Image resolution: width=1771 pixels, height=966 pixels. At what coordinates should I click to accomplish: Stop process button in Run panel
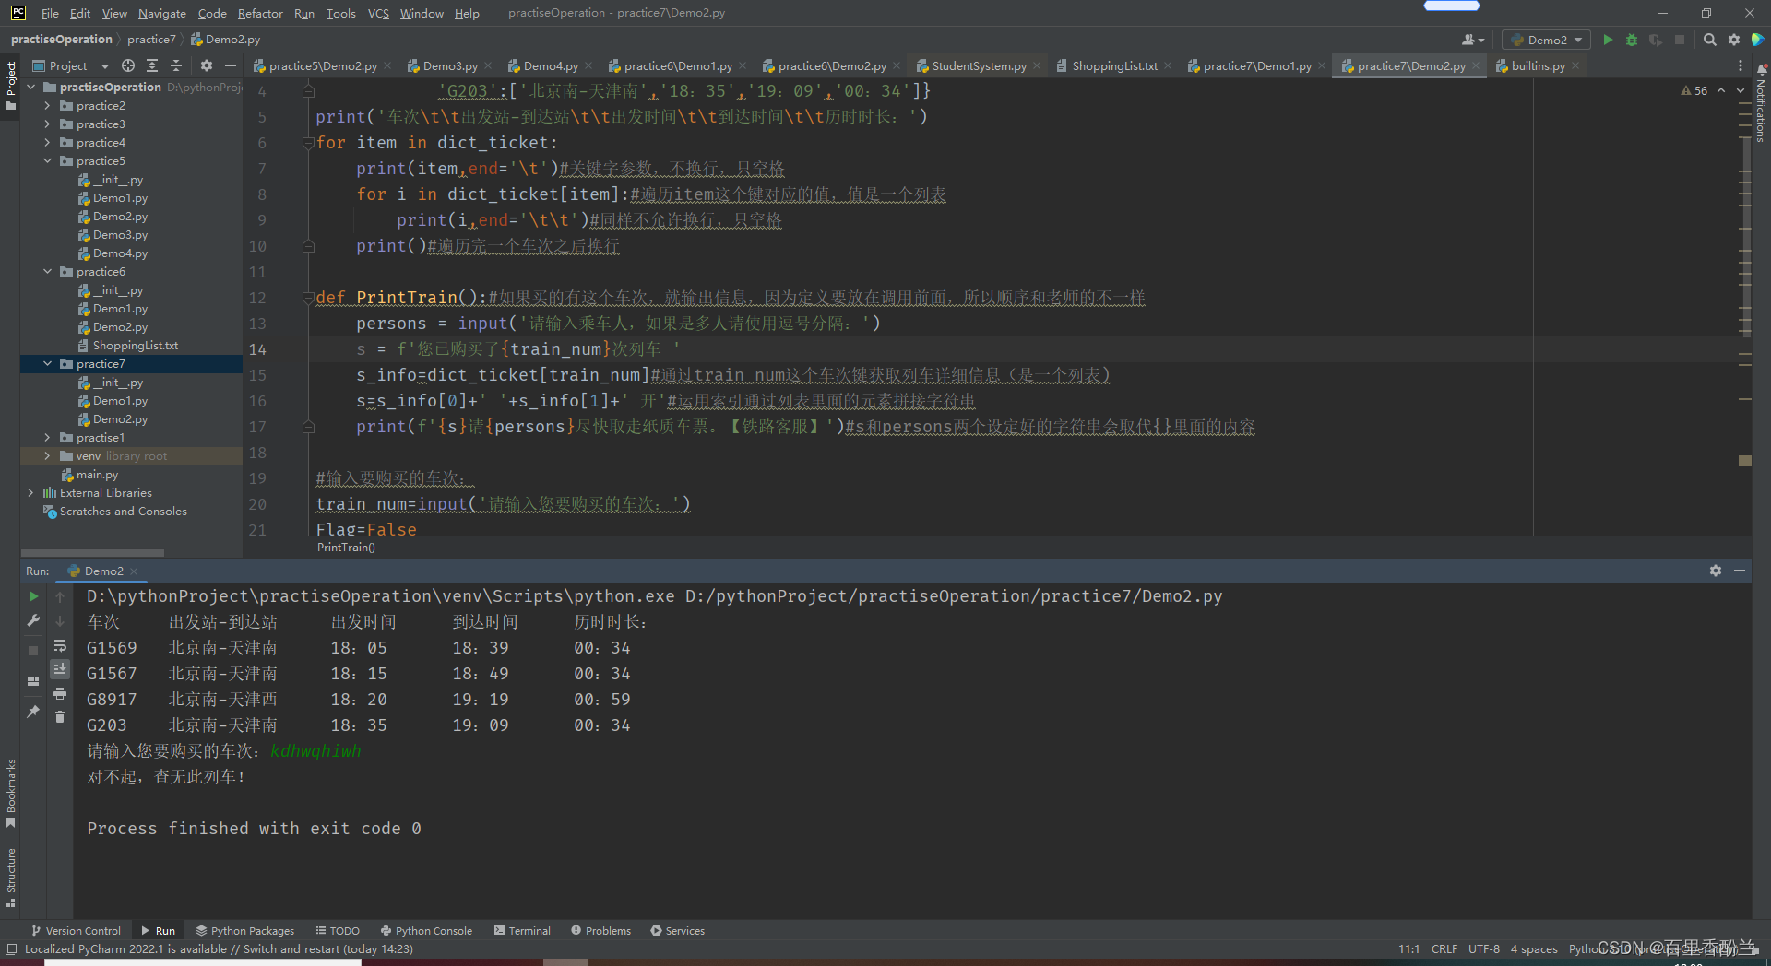(x=34, y=651)
